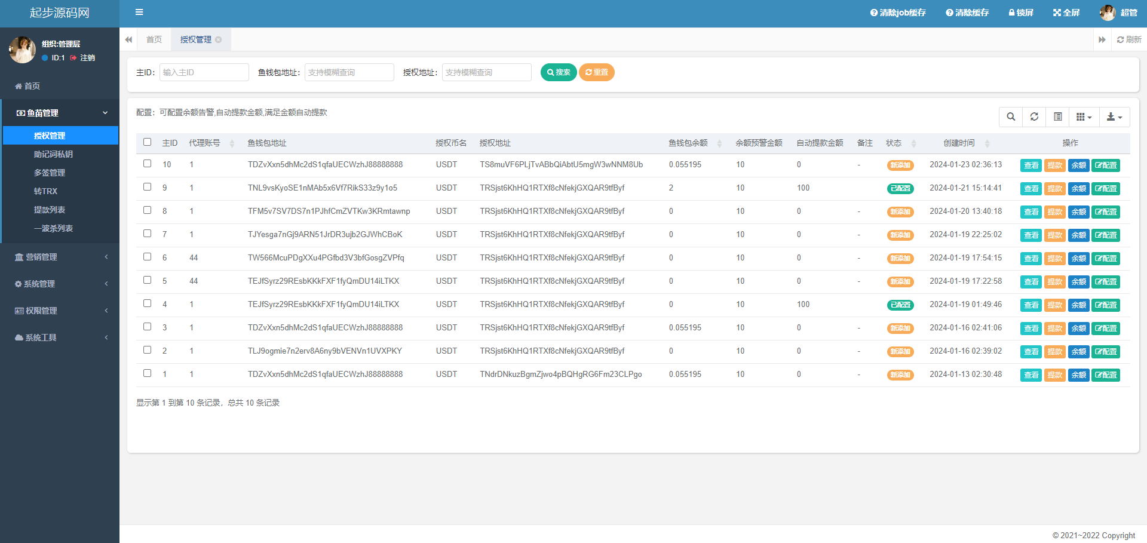Close the 授权管理 tab with its x icon
This screenshot has height=543, width=1147.
(x=219, y=40)
